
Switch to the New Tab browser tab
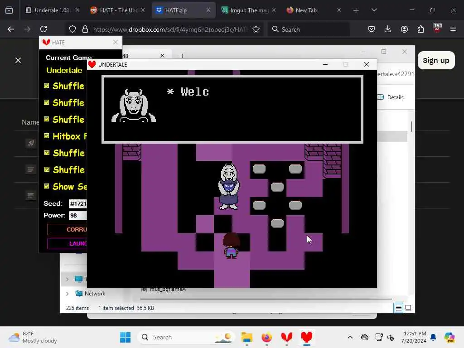tap(314, 10)
